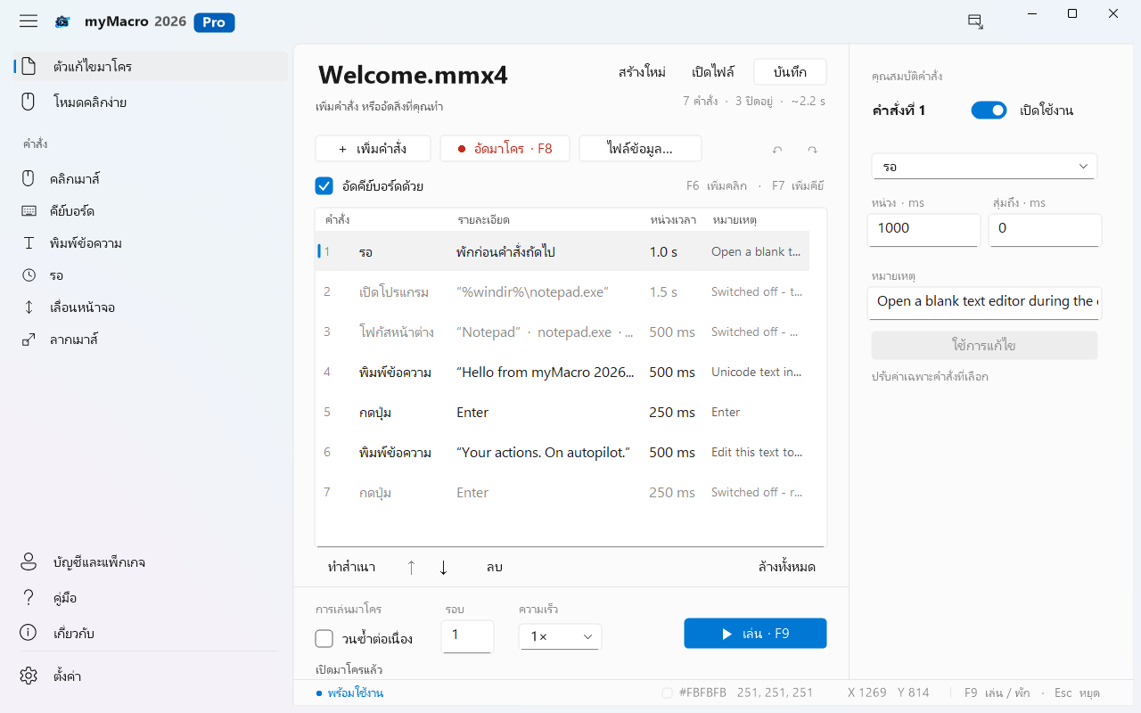The width and height of the screenshot is (1141, 713).
Task: Click the หน่วง ms delay field
Action: (923, 229)
